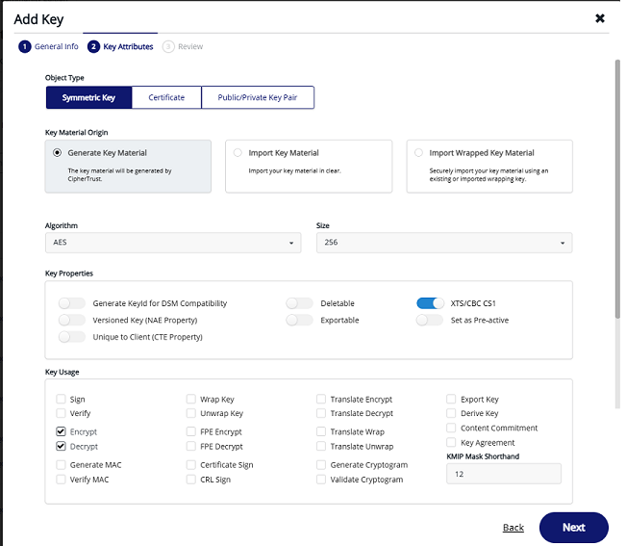
Task: Open the Algorithm dropdown
Action: 173,243
